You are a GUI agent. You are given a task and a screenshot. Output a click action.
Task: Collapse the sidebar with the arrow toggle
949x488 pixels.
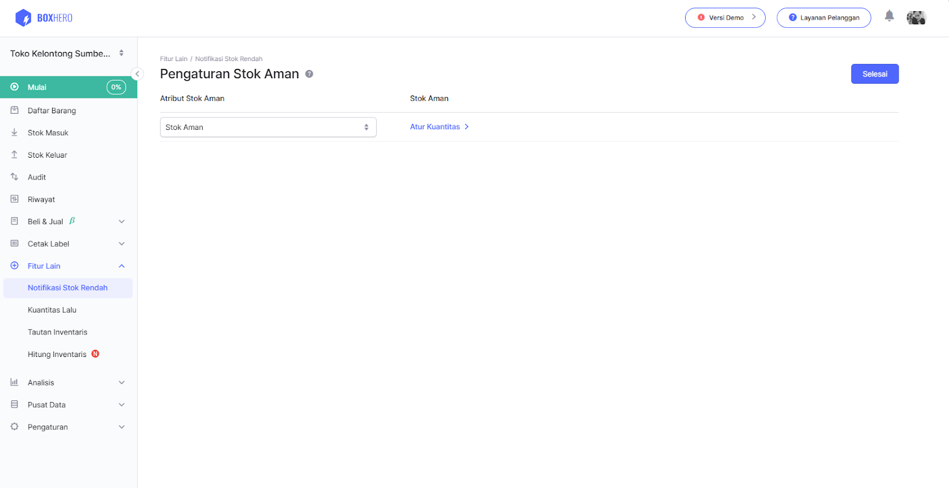(x=137, y=74)
